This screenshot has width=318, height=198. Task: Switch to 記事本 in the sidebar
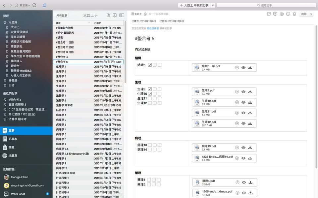tap(13, 139)
